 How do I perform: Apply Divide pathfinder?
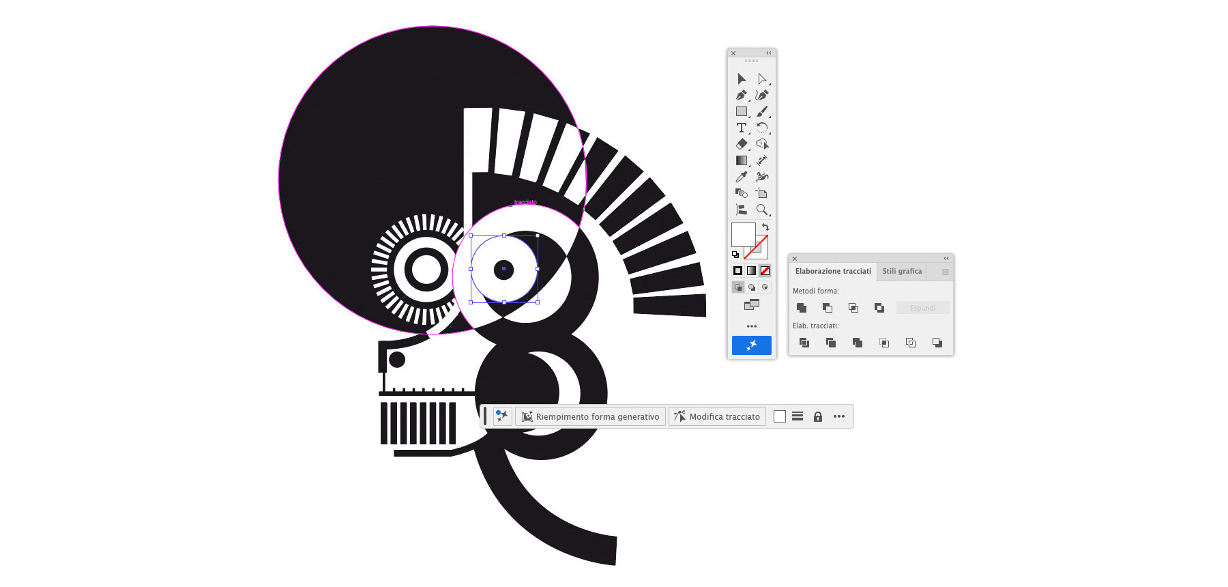pos(804,343)
